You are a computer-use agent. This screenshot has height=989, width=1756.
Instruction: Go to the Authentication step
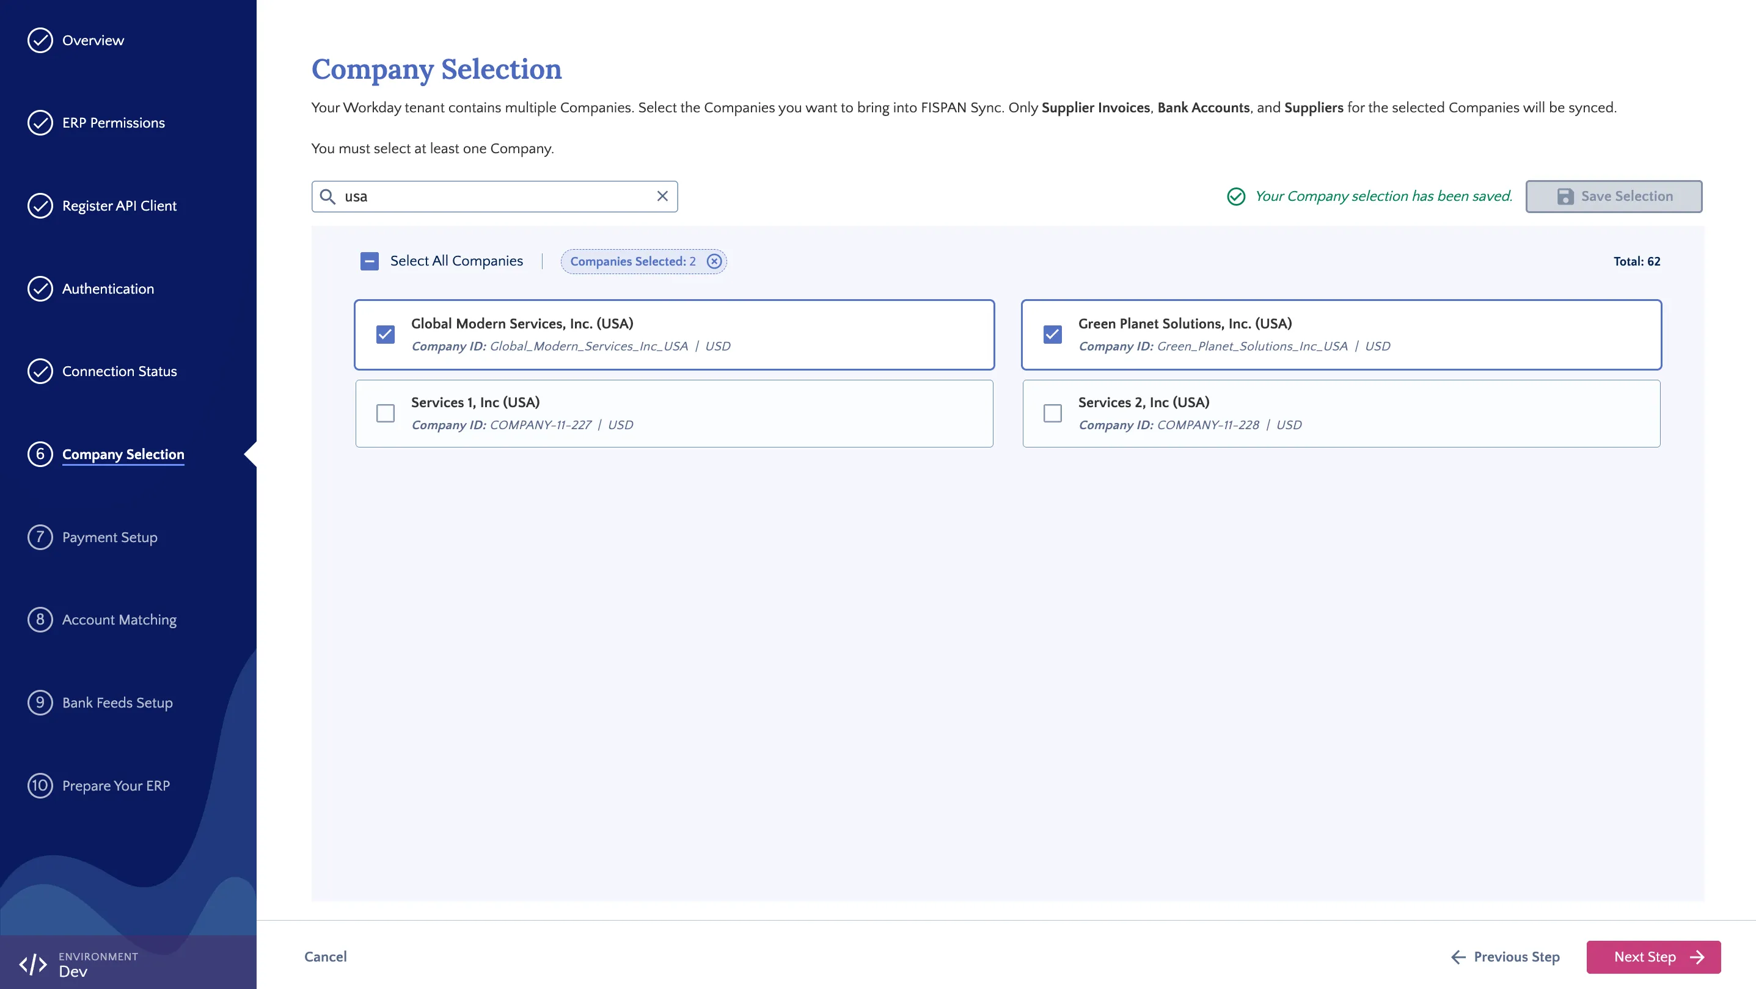pos(108,289)
